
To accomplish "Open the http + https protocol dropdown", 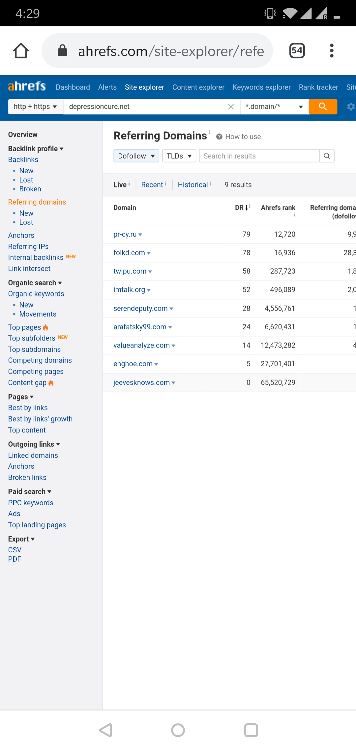I will [x=35, y=107].
